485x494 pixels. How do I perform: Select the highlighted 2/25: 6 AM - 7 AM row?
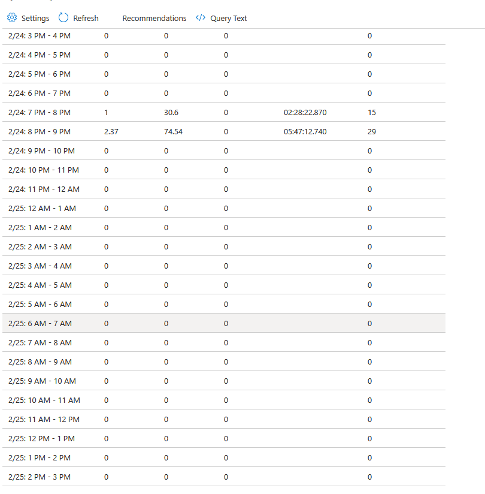click(x=224, y=323)
